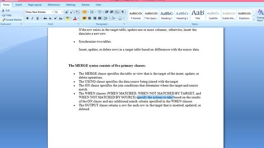Click the Line Spacing icon

click(x=106, y=18)
